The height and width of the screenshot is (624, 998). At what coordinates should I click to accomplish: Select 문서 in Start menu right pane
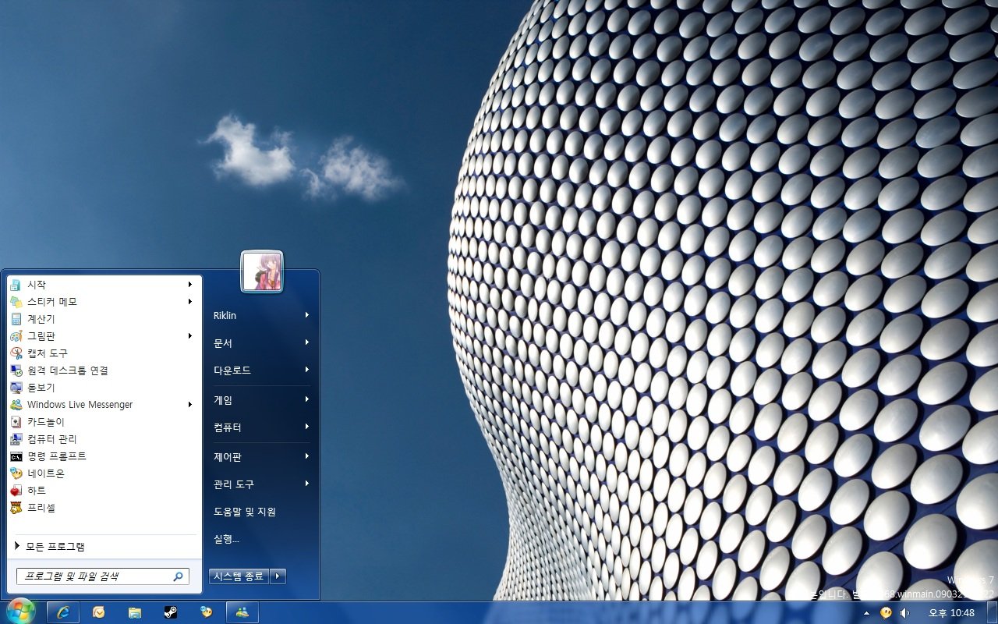coord(223,343)
